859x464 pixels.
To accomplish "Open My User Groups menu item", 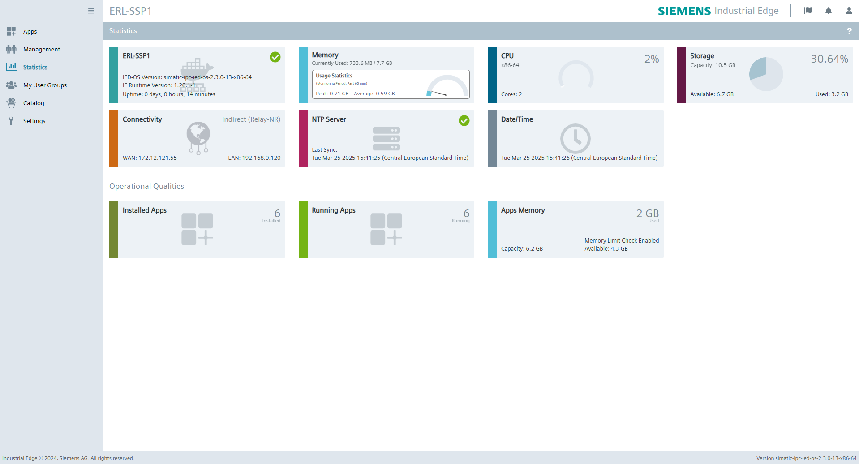I will tap(45, 85).
